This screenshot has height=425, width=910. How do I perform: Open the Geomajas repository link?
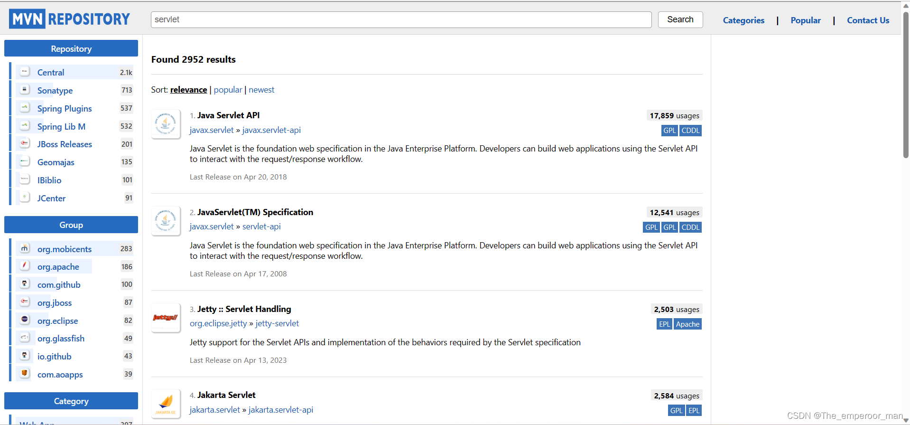point(56,162)
